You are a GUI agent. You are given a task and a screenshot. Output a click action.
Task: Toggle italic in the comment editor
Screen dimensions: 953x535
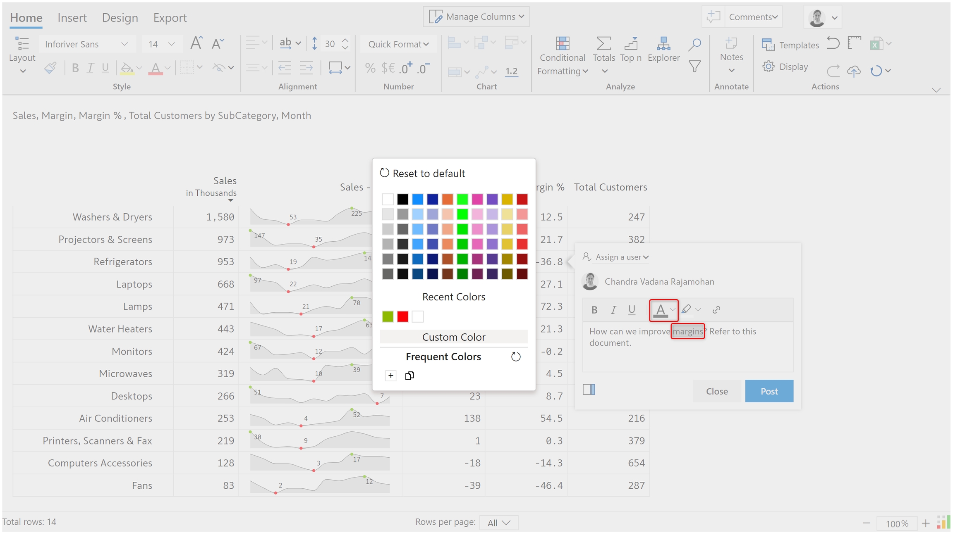pyautogui.click(x=613, y=309)
